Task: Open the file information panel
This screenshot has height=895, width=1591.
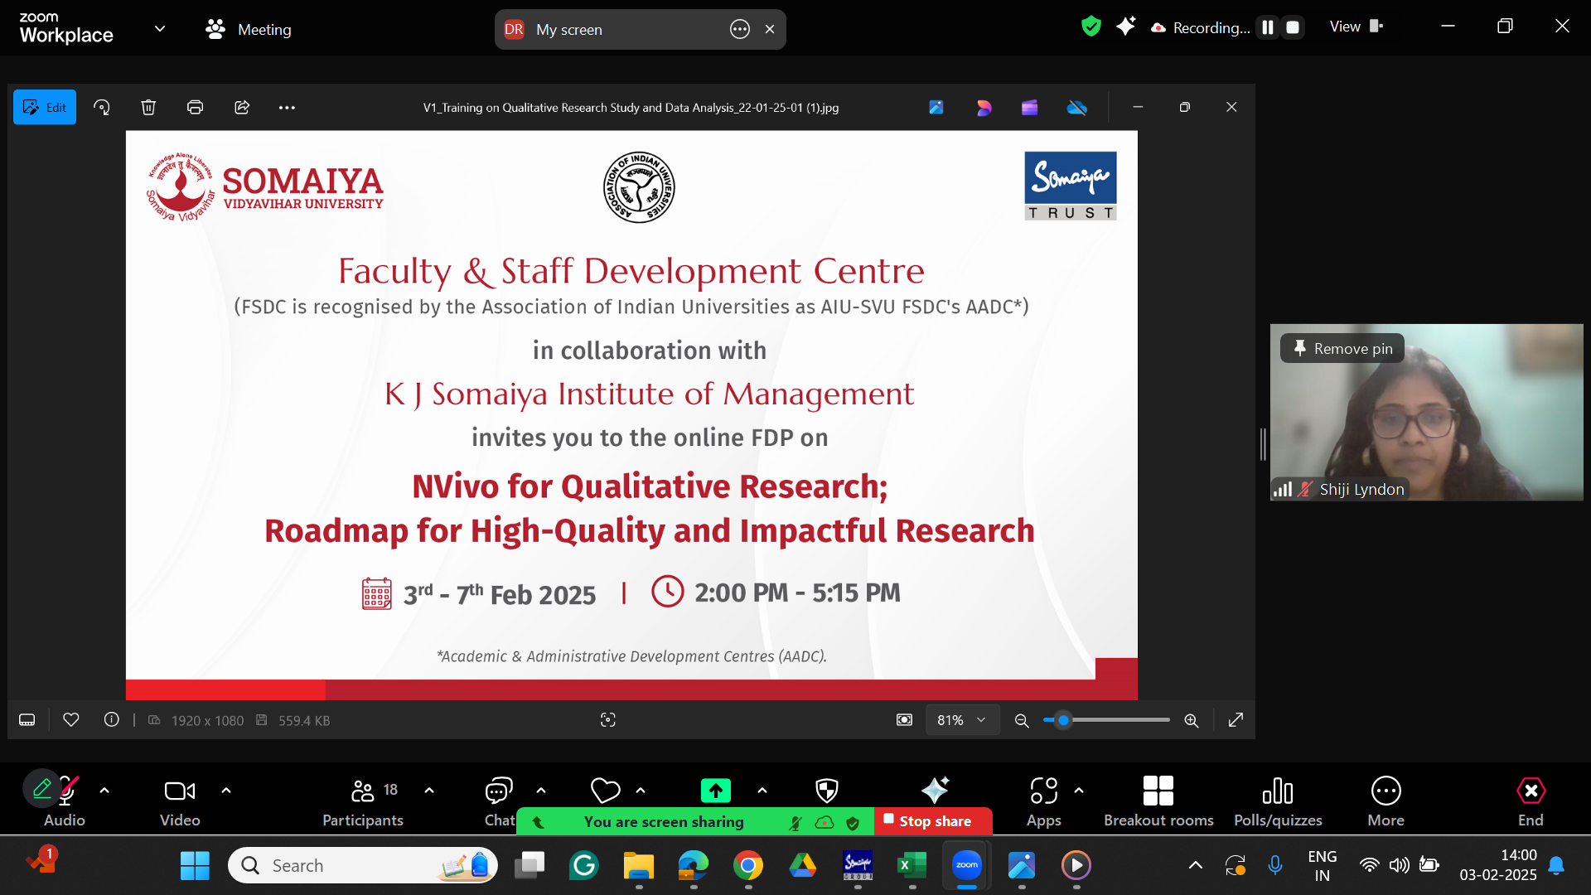Action: pos(112,719)
